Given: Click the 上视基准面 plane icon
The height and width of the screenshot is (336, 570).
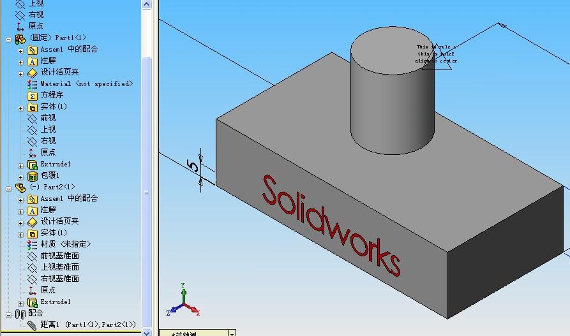Looking at the screenshot, I should pos(33,268).
